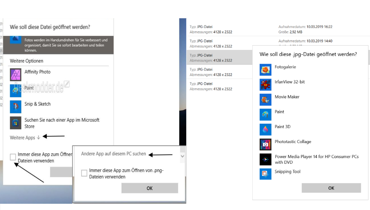Viewport: 370px width, 210px height.
Task: Select the Snipping Tool icon
Action: pyautogui.click(x=265, y=174)
